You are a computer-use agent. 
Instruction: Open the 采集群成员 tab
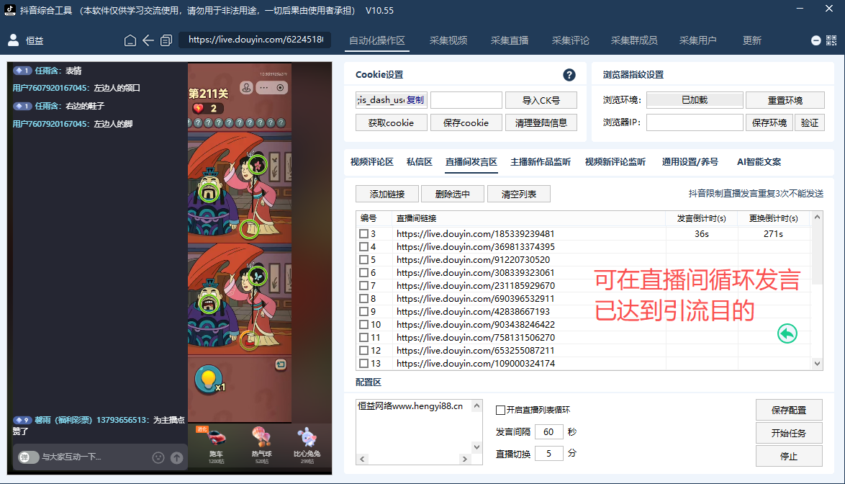(633, 40)
